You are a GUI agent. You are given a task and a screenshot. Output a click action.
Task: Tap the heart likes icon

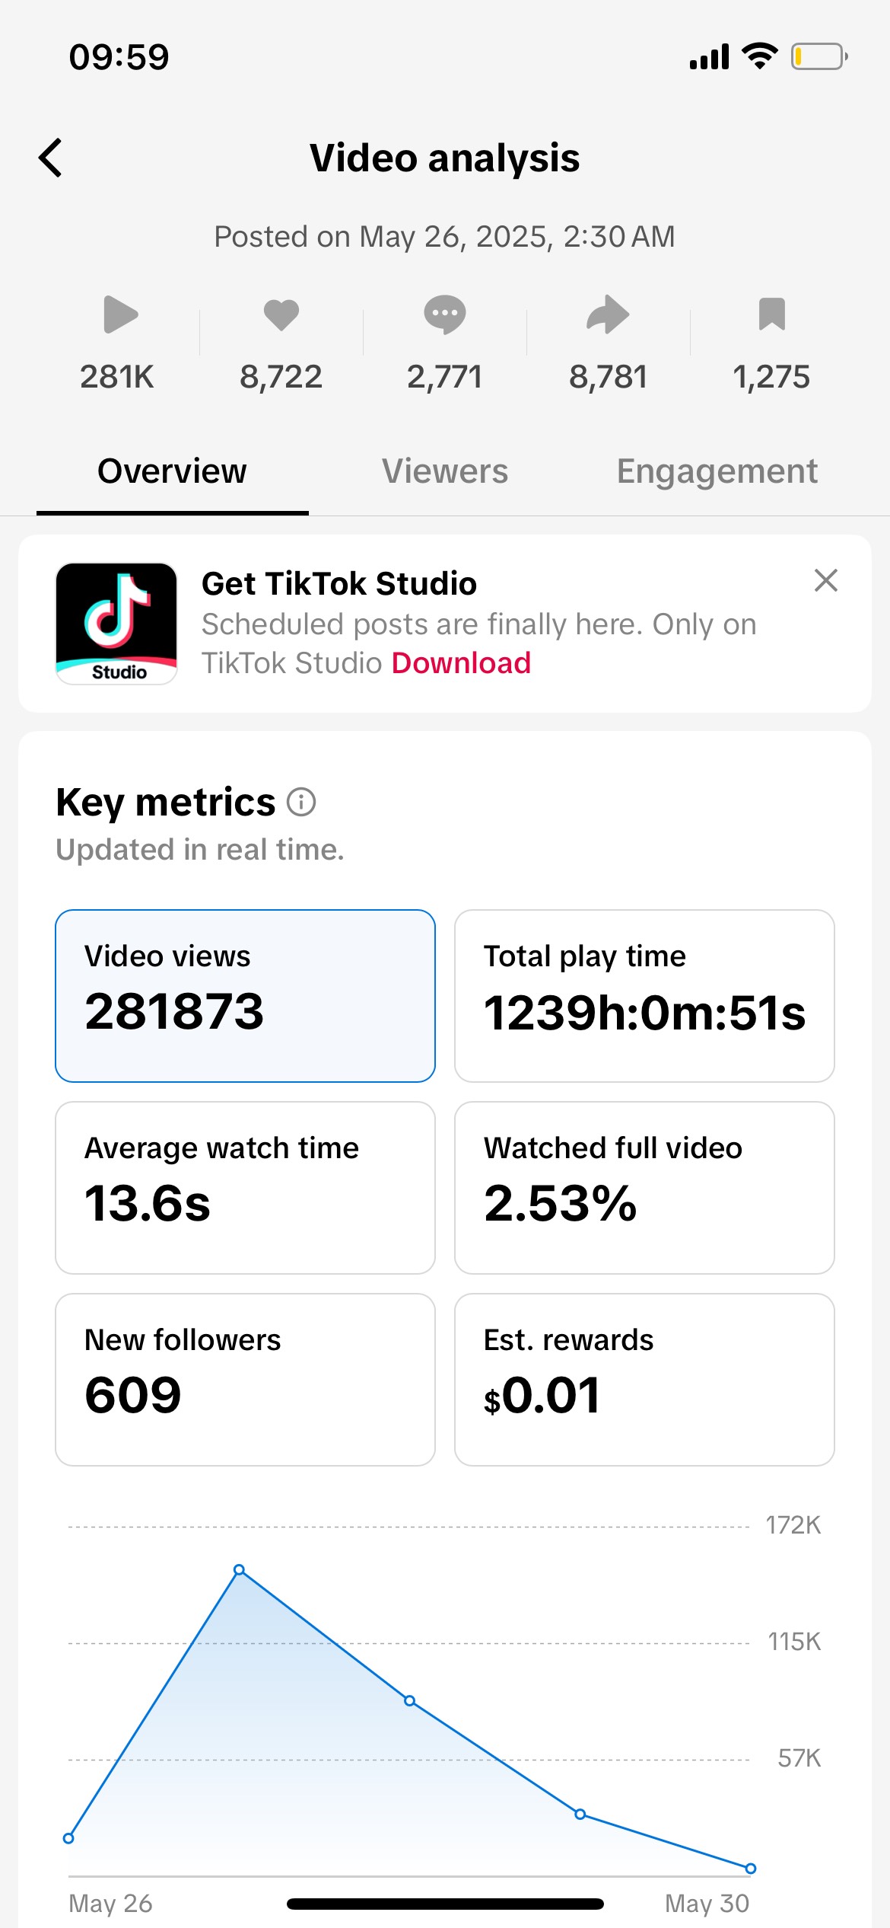281,314
